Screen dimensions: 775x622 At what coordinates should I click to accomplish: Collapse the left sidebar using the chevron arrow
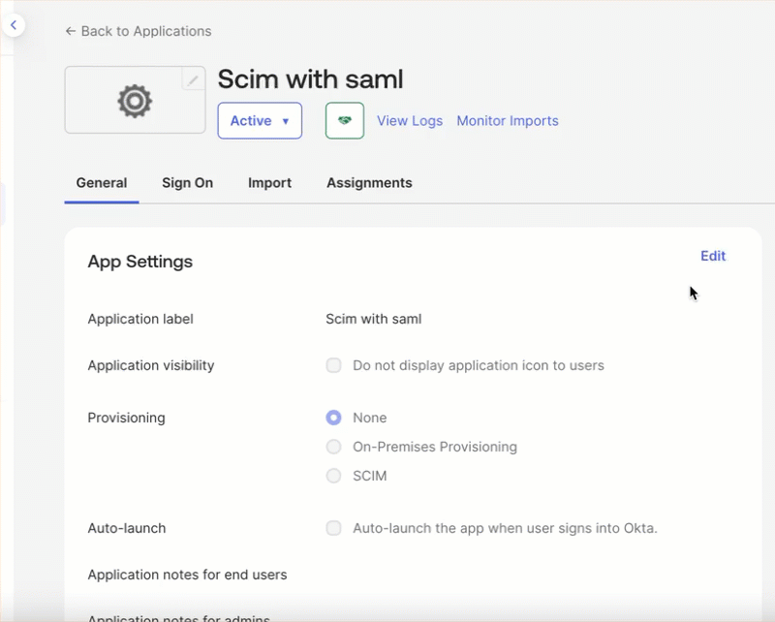coord(14,25)
